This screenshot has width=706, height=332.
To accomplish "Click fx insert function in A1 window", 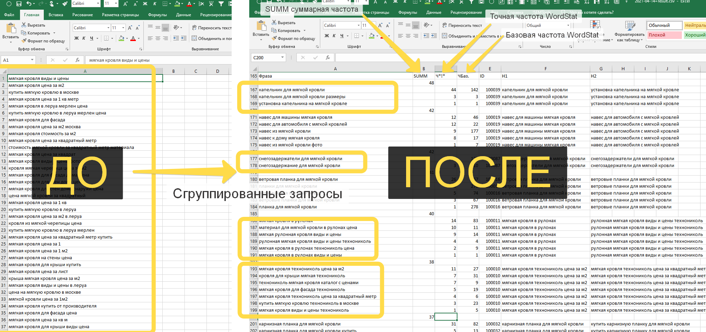I will coord(78,60).
